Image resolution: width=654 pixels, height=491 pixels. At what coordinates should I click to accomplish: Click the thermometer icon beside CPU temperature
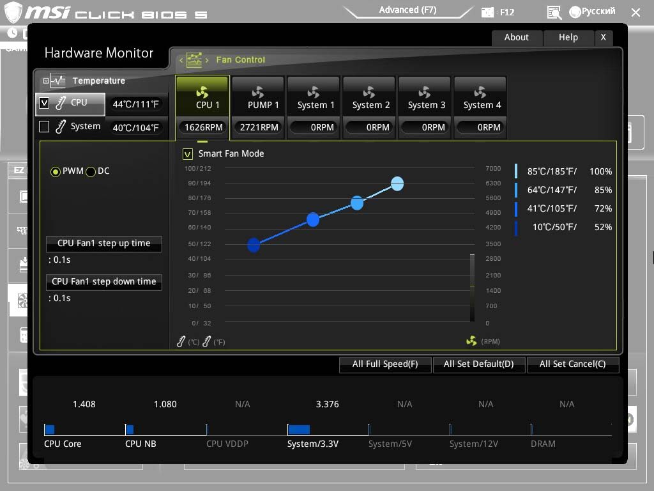point(61,103)
